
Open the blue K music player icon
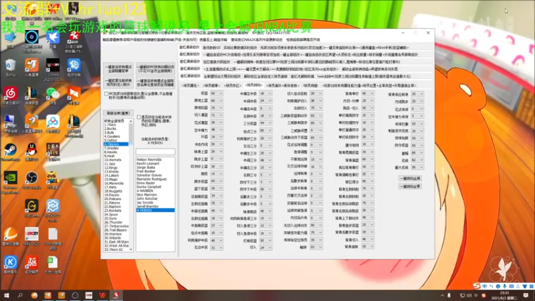point(10,262)
